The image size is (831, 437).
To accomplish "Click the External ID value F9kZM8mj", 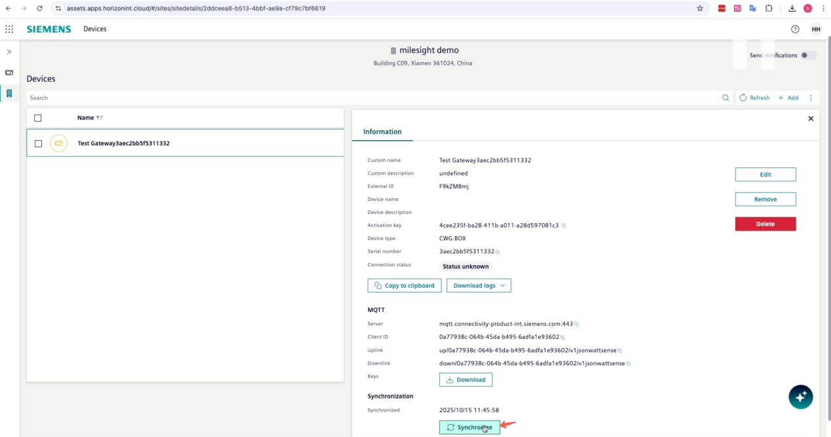I will [x=454, y=186].
